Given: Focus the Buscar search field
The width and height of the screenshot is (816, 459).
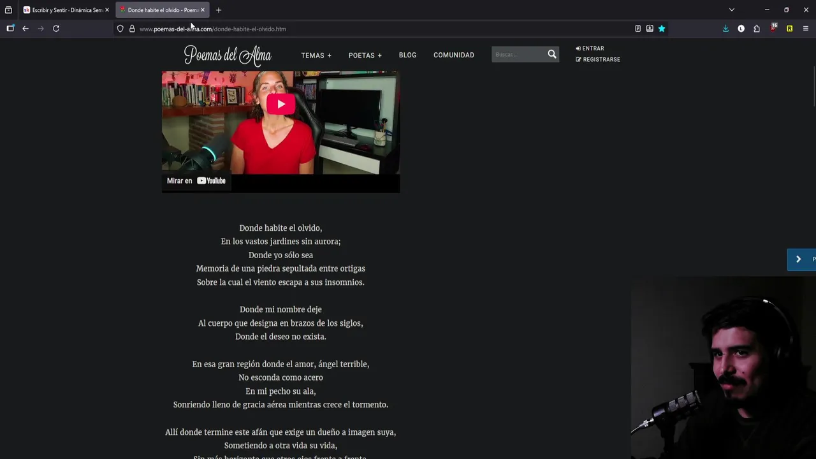Looking at the screenshot, I should coord(518,55).
